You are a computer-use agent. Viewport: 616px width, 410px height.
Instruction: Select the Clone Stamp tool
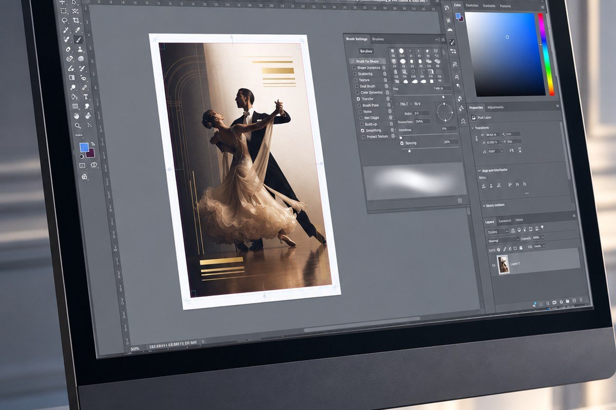click(x=80, y=49)
